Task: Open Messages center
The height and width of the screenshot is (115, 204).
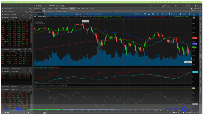Action: (x=166, y=6)
